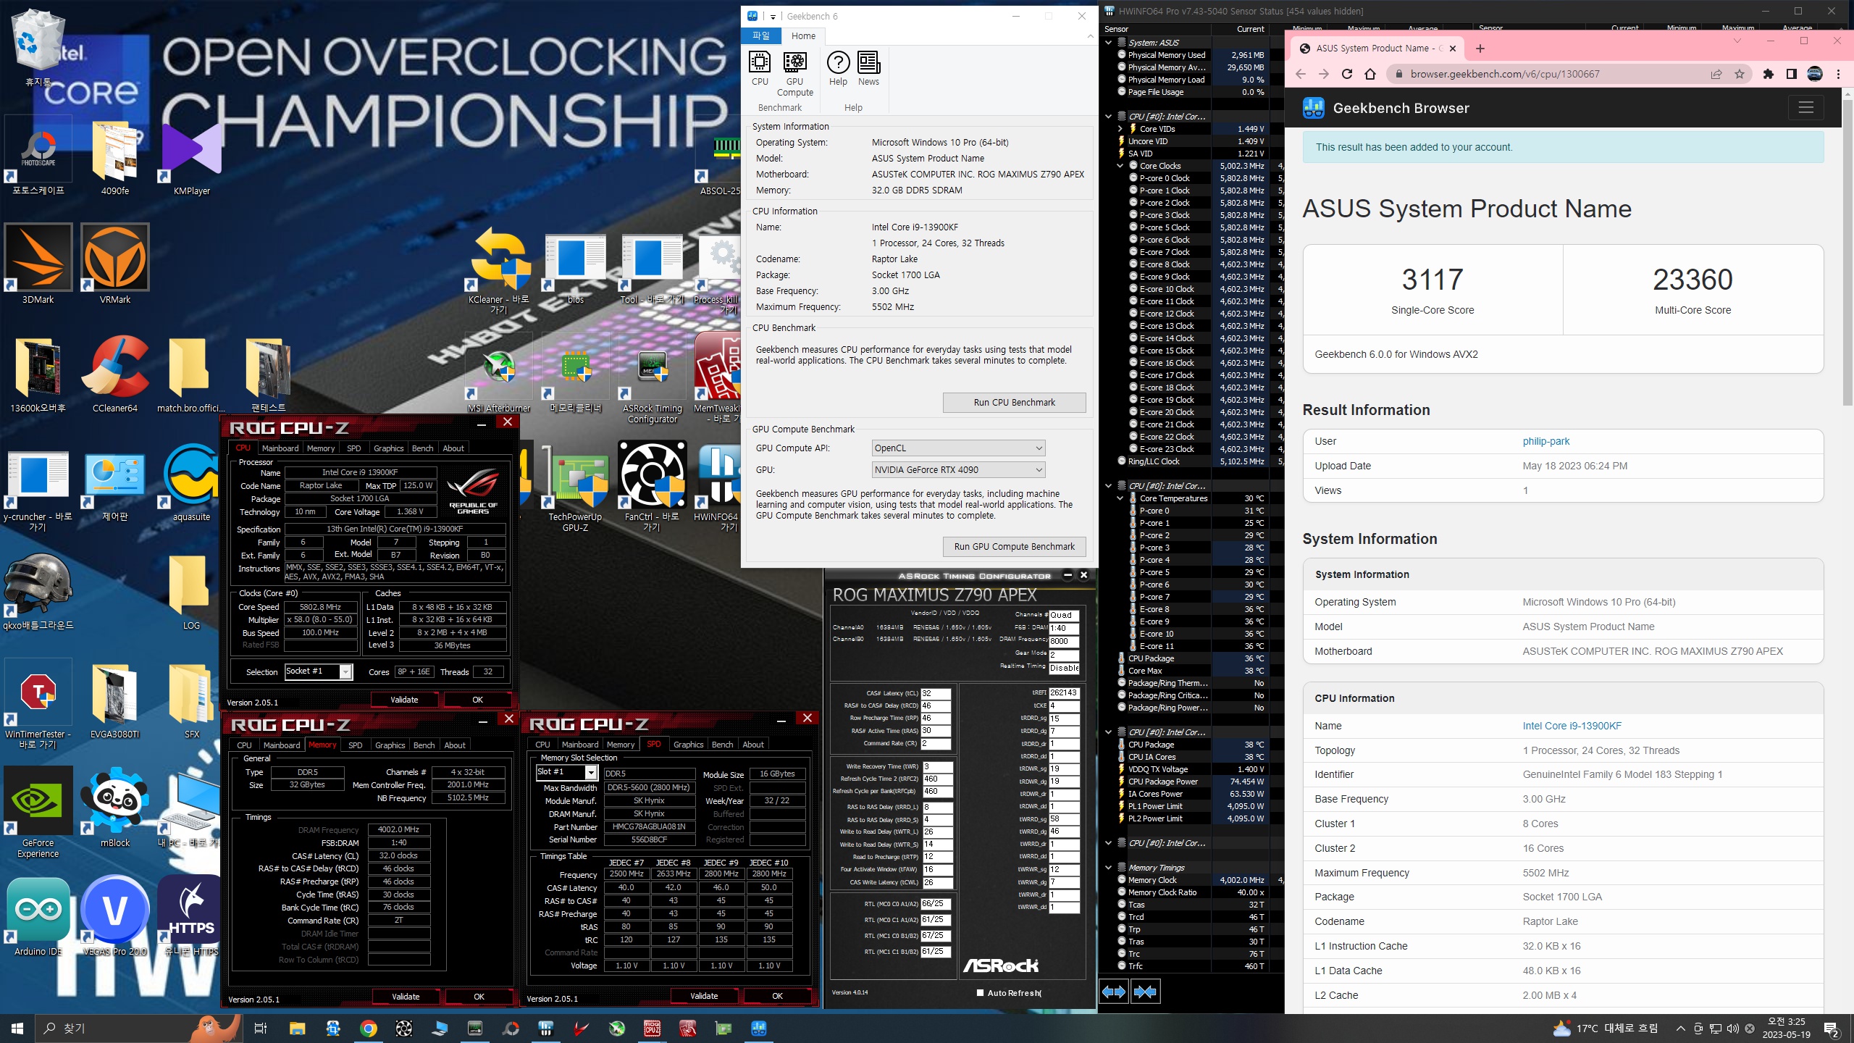Open CCleaner64 desktop icon
The image size is (1854, 1043).
(115, 374)
